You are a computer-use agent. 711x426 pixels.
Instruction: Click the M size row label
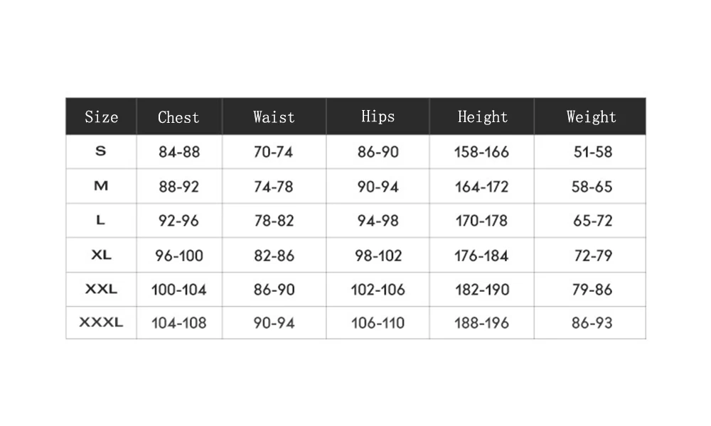point(100,186)
